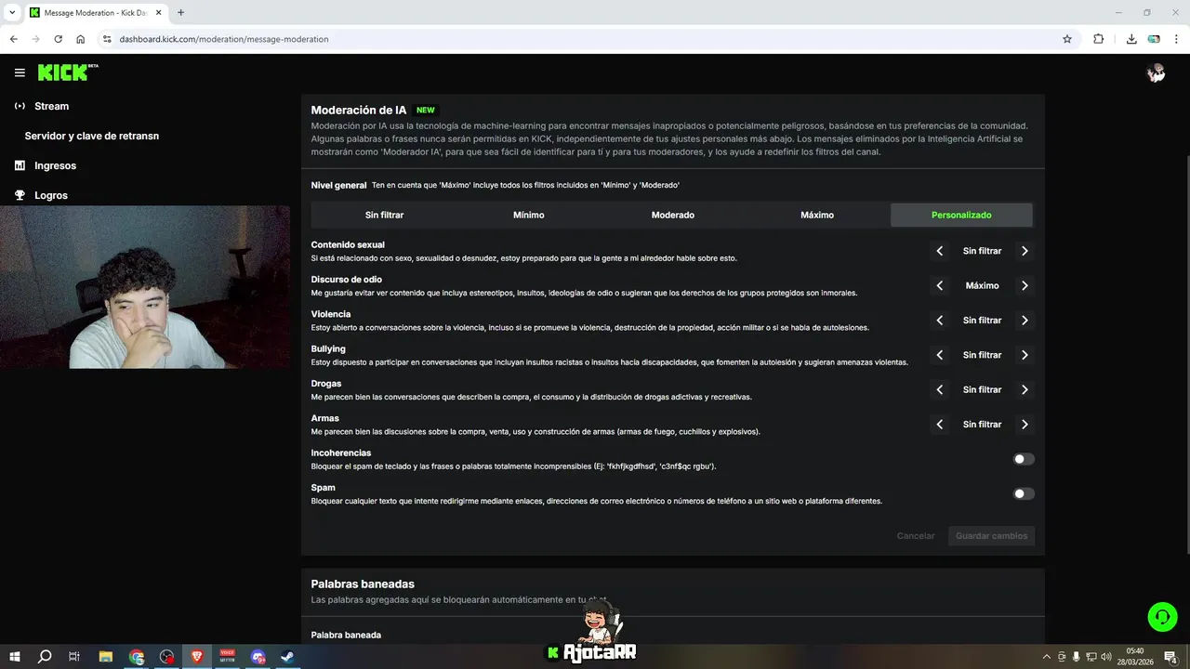Select the Máximo general level
This screenshot has height=669, width=1190.
tap(817, 215)
